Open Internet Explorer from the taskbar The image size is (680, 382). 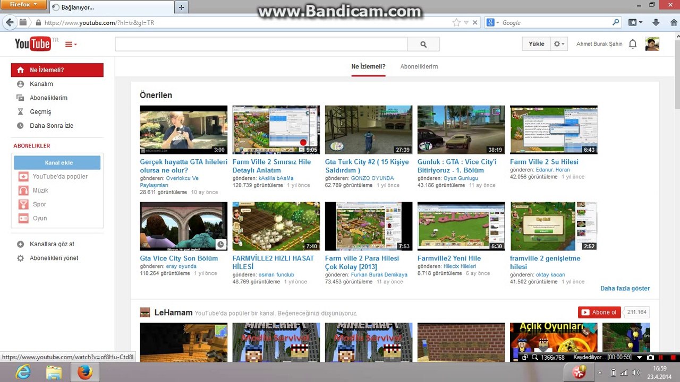click(23, 373)
